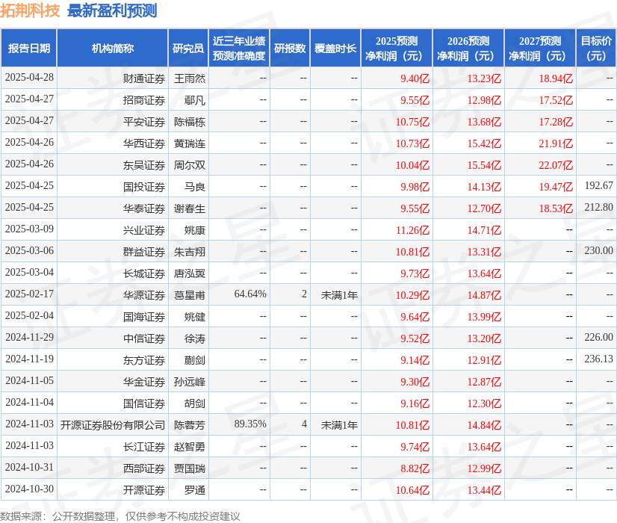Click the 数据来源 disclaimer footer text
The width and height of the screenshot is (617, 523).
click(120, 516)
